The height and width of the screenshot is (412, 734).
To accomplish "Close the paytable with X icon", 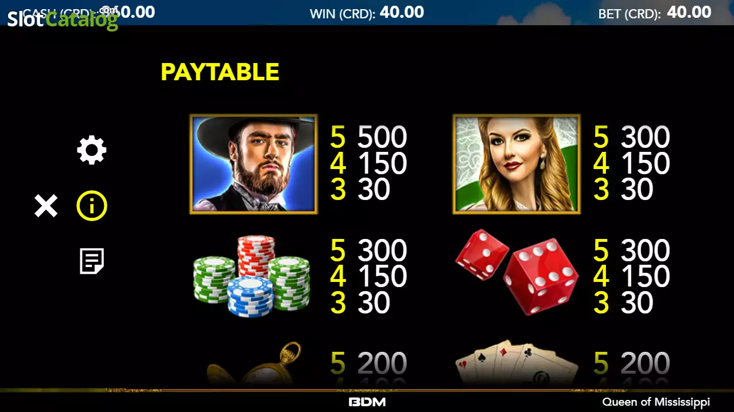I will pyautogui.click(x=46, y=206).
